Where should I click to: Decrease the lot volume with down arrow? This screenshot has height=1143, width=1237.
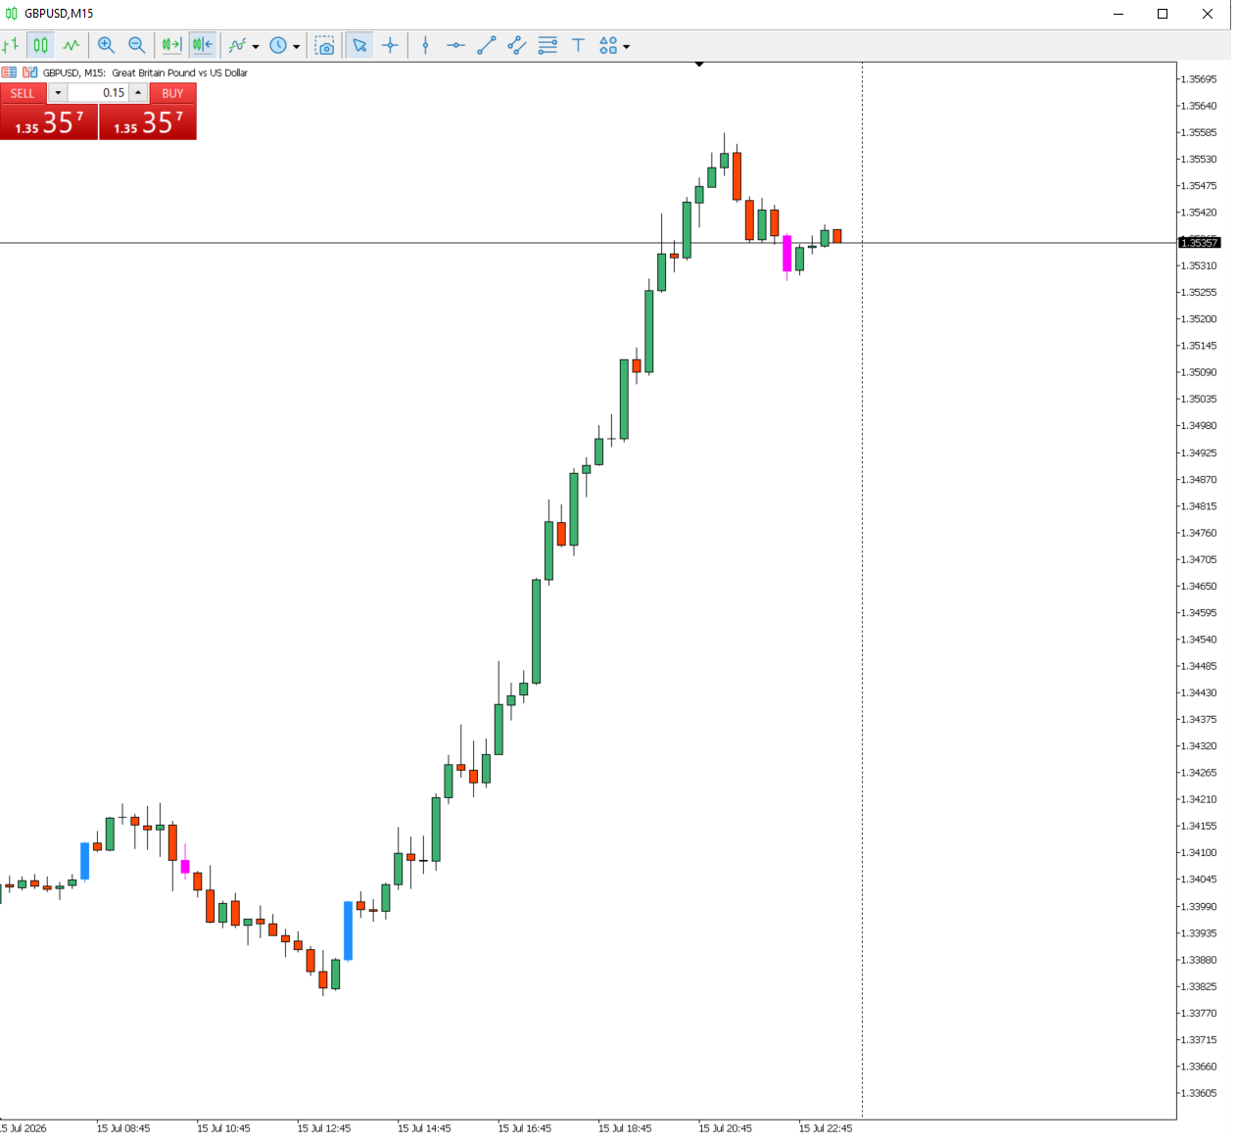click(x=58, y=93)
